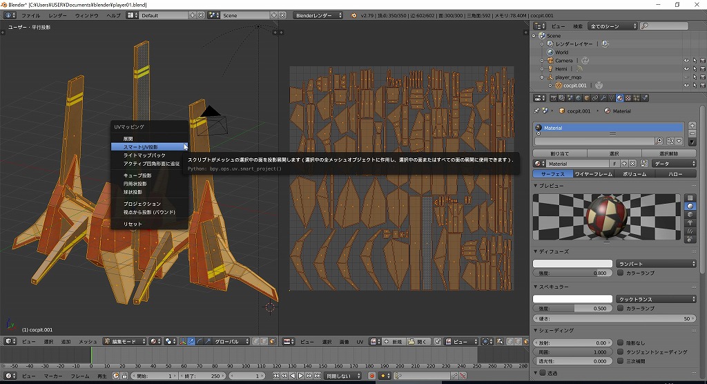This screenshot has height=384, width=707.
Task: Open the Texture tab icon in properties header
Action: coord(629,98)
